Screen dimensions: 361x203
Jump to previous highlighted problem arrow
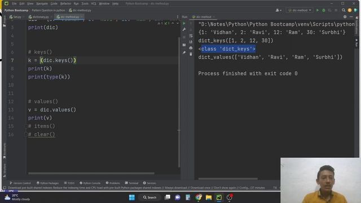173,24
